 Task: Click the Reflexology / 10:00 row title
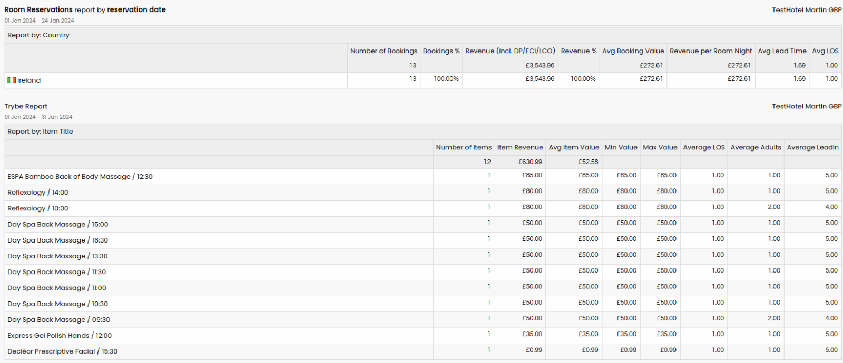(x=38, y=209)
